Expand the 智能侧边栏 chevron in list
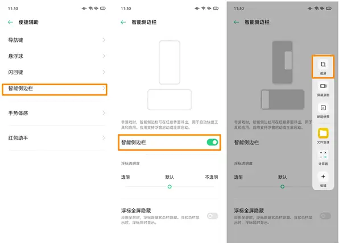 pyautogui.click(x=104, y=88)
